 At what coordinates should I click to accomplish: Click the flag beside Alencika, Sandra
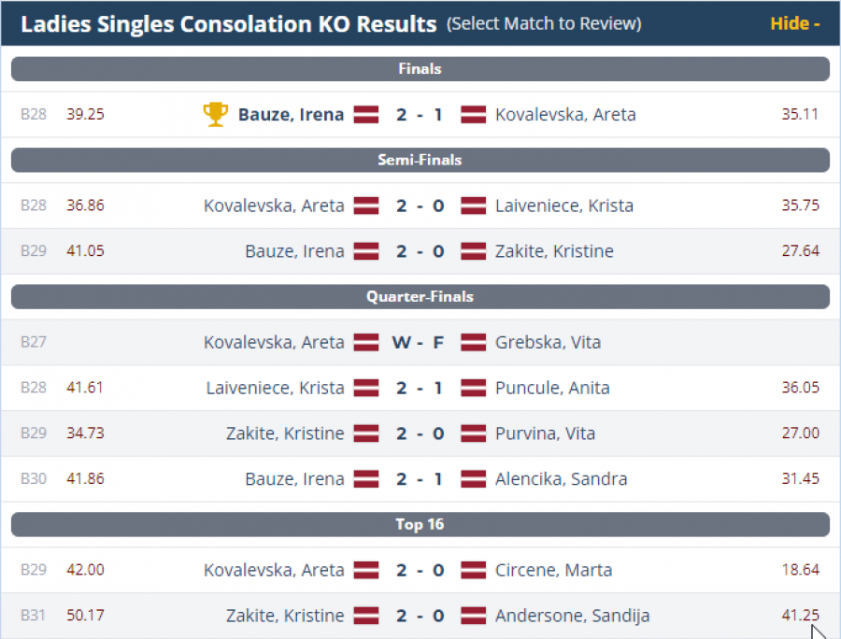[x=474, y=479]
